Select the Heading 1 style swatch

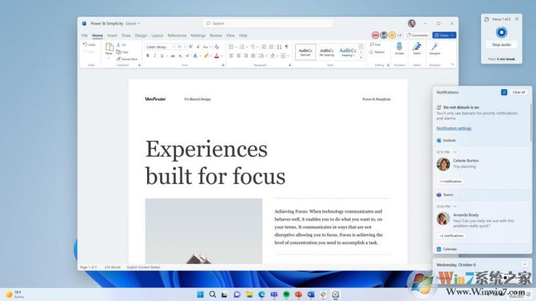(x=348, y=52)
